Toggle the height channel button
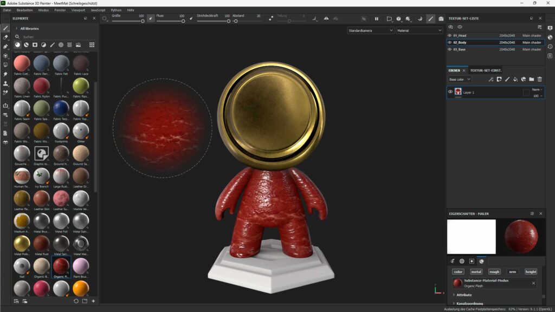 [x=531, y=272]
